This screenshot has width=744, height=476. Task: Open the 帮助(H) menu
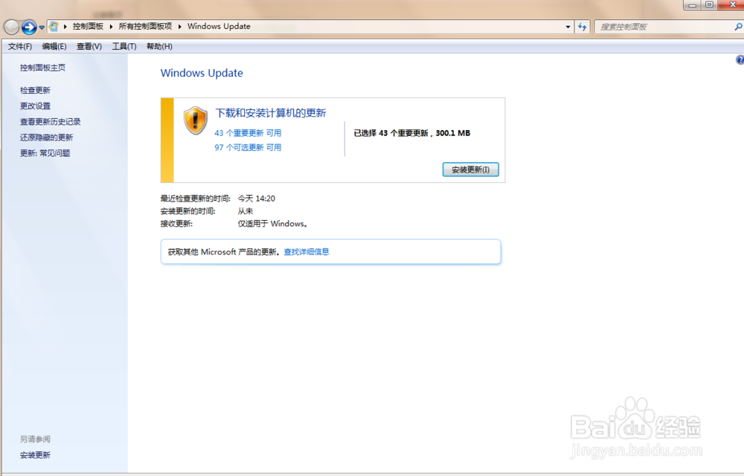(159, 46)
